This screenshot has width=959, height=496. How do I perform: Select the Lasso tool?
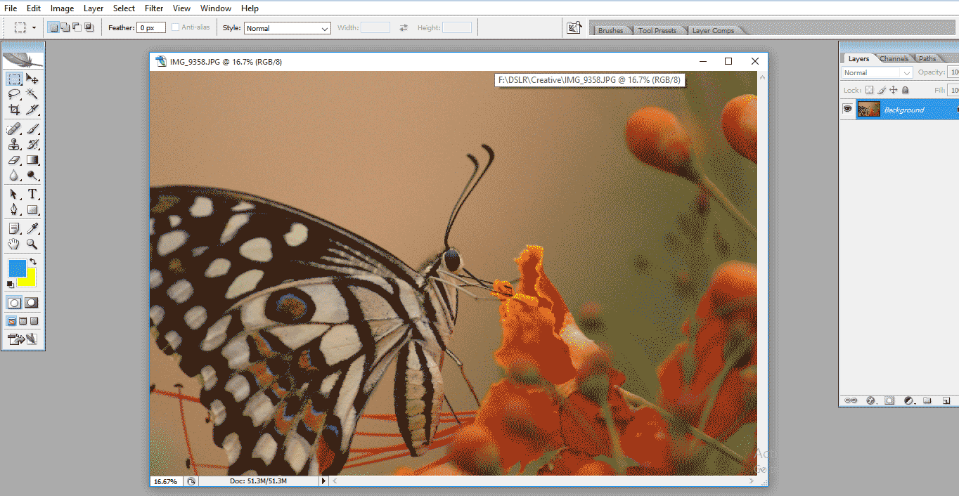click(14, 93)
